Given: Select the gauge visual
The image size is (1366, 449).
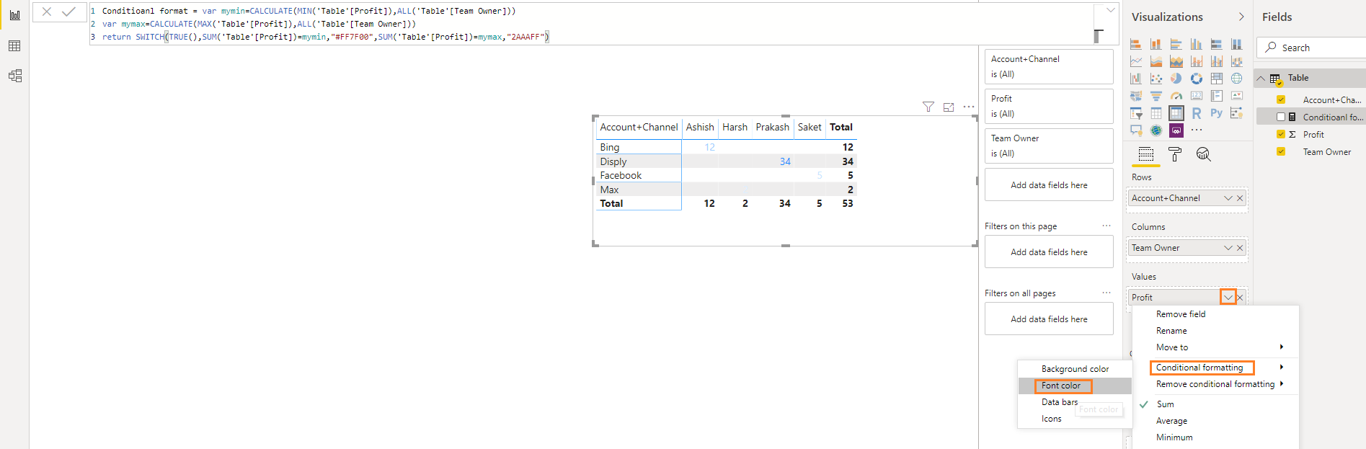Looking at the screenshot, I should point(1176,96).
